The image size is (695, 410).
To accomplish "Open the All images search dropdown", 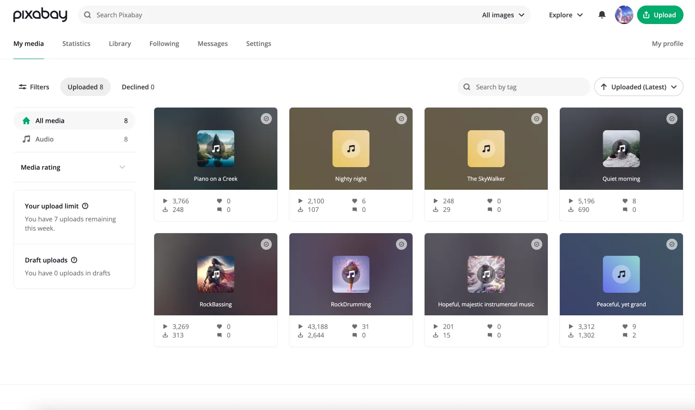I will [503, 15].
